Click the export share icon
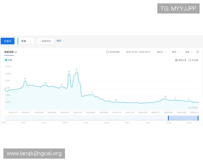The height and width of the screenshot is (162, 203). 198,52
